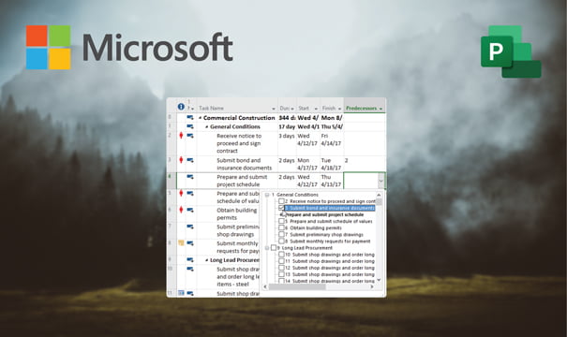Screen dimensions: 567x337
Task: Check item 7 Submit preliminary shop drawings checkbox
Action: coord(281,234)
